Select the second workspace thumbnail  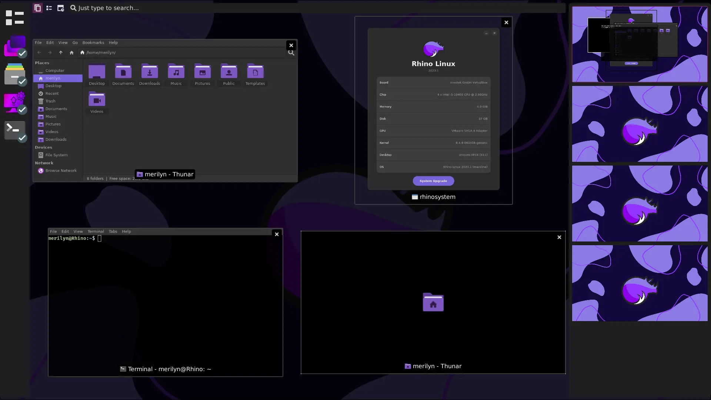pyautogui.click(x=640, y=124)
